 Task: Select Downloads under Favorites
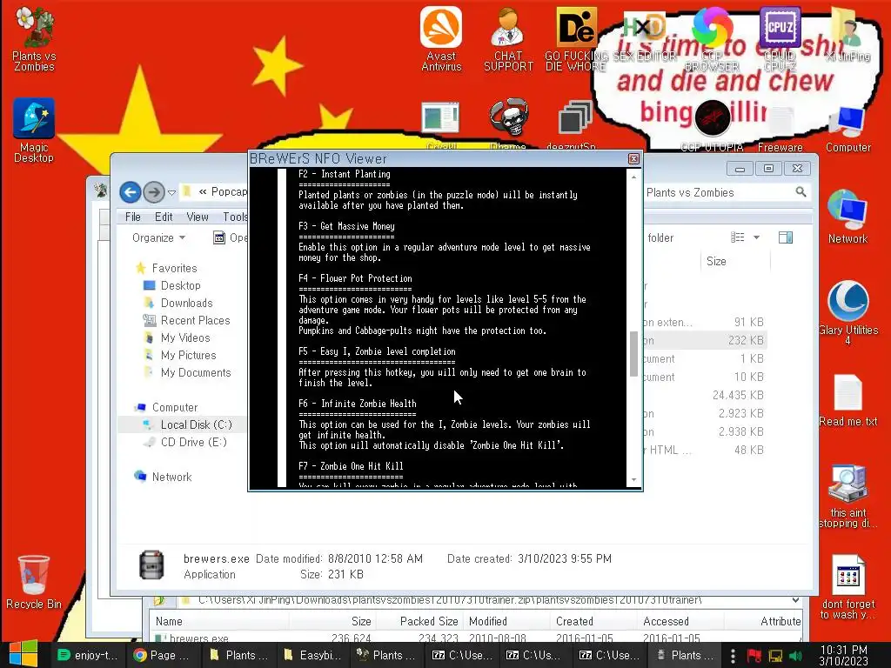[186, 303]
